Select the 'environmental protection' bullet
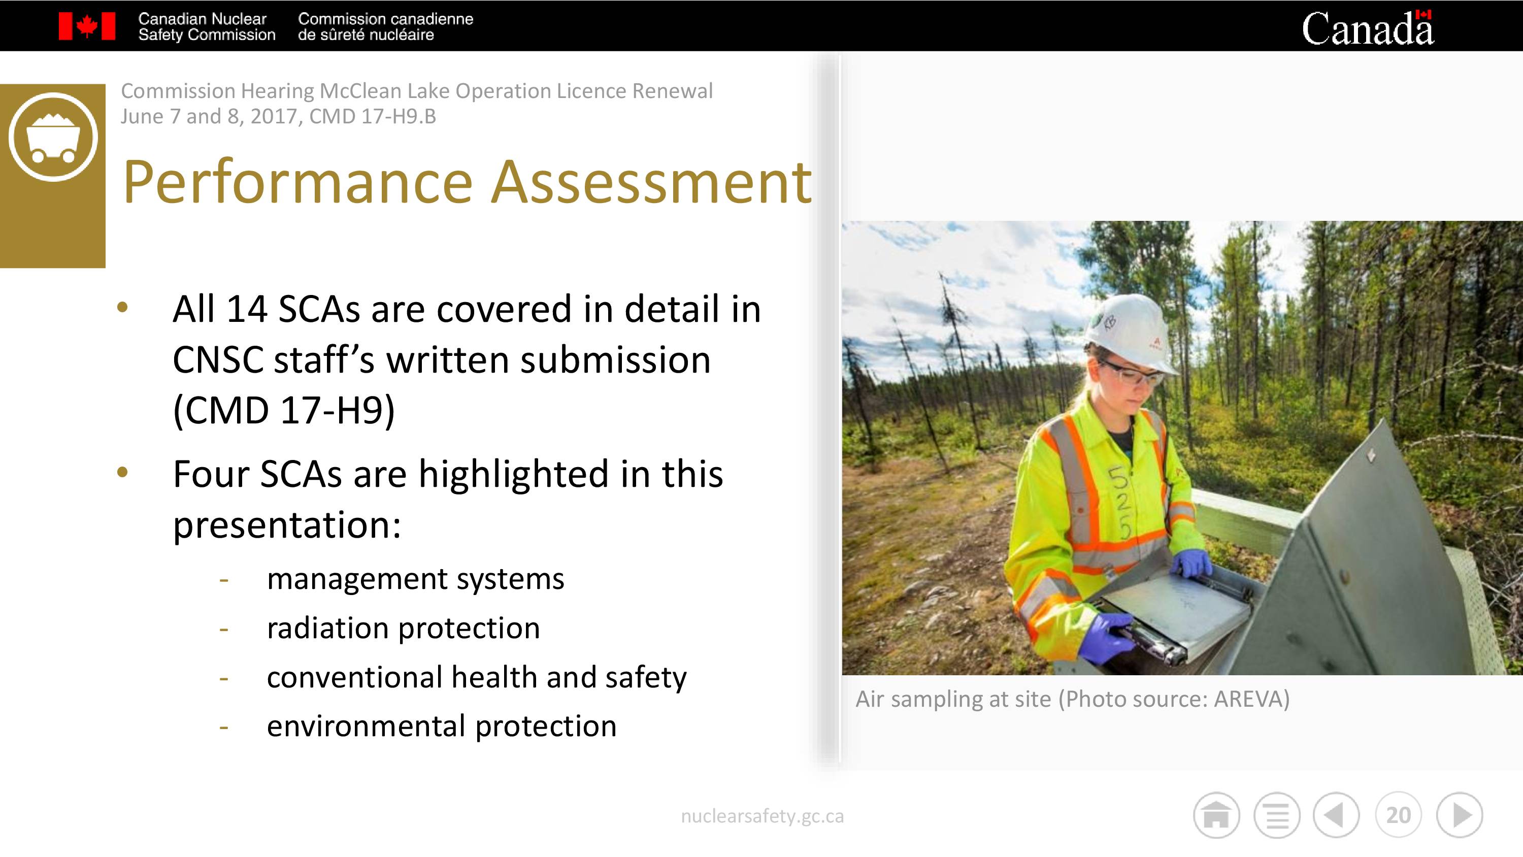1523x857 pixels. (x=442, y=726)
